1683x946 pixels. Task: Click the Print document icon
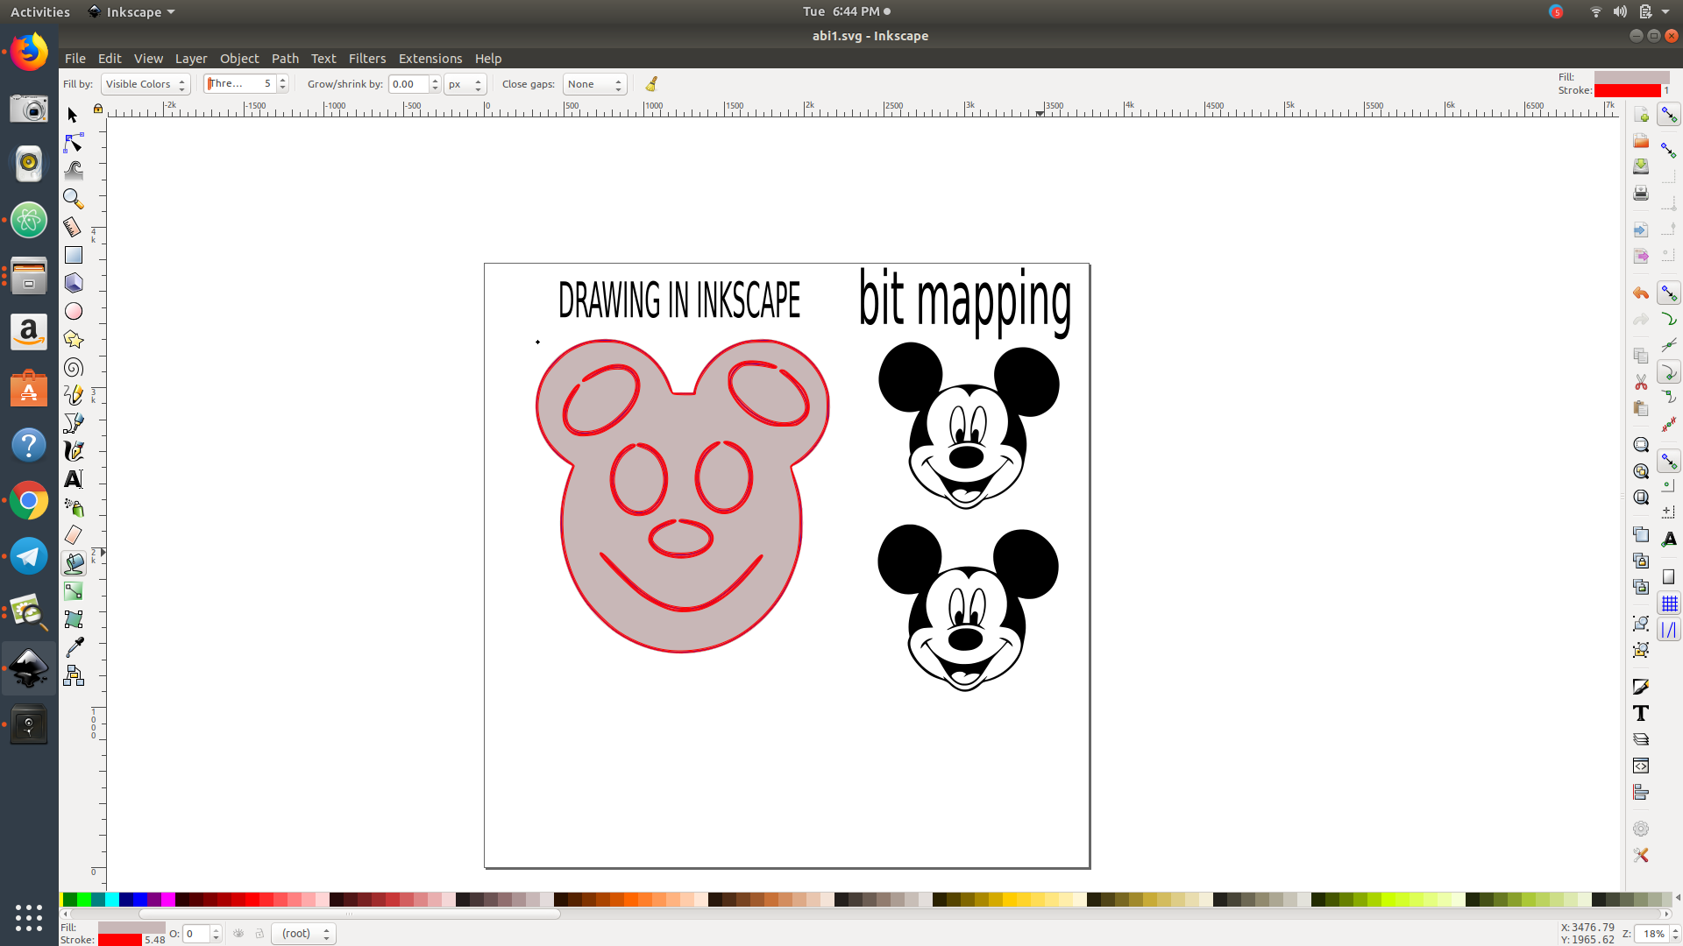click(1641, 193)
